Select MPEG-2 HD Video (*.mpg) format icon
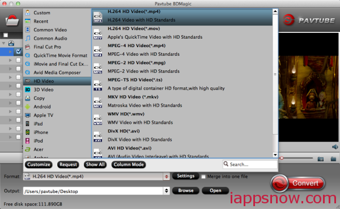 coord(98,68)
